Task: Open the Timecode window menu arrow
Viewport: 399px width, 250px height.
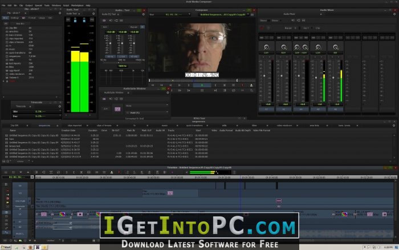Action: point(30,106)
